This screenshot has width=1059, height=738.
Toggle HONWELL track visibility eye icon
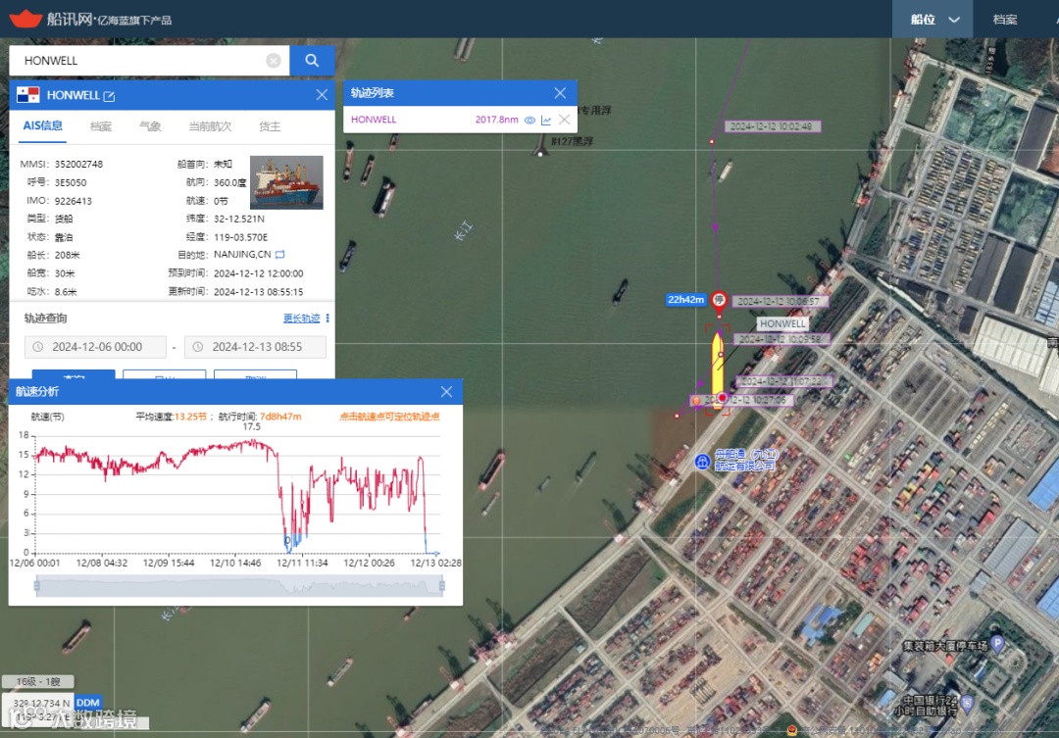pyautogui.click(x=530, y=121)
